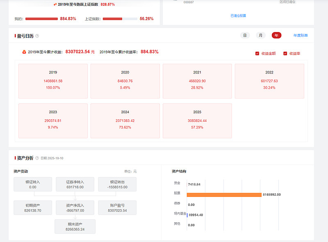The image size is (328, 242).
Task: Click the flame icon before 2019年至今跑赢上证指数
Action: tap(55, 4)
